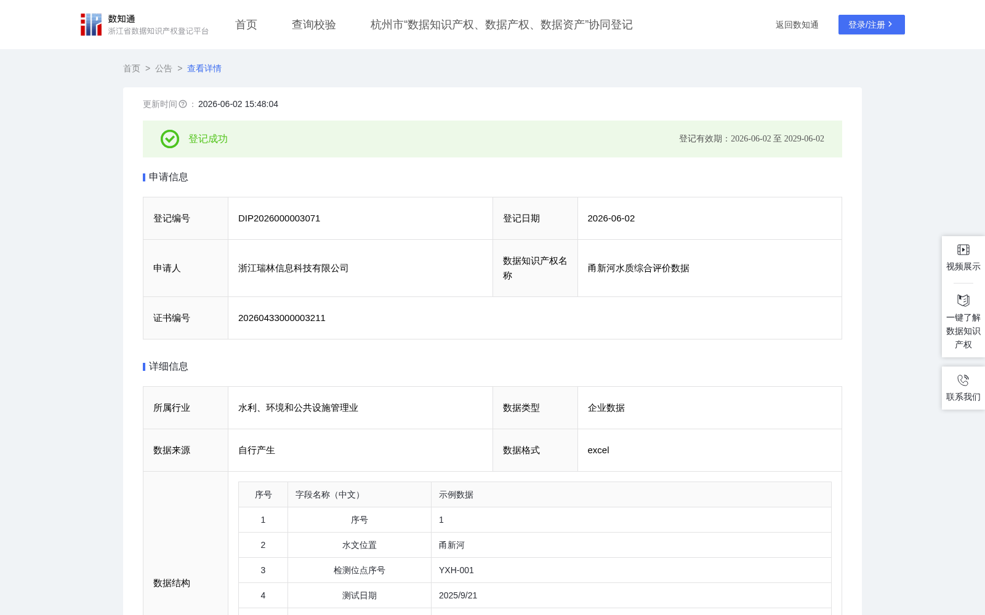Click the sample value YXH-001
Viewport: 985px width, 615px height.
click(456, 570)
